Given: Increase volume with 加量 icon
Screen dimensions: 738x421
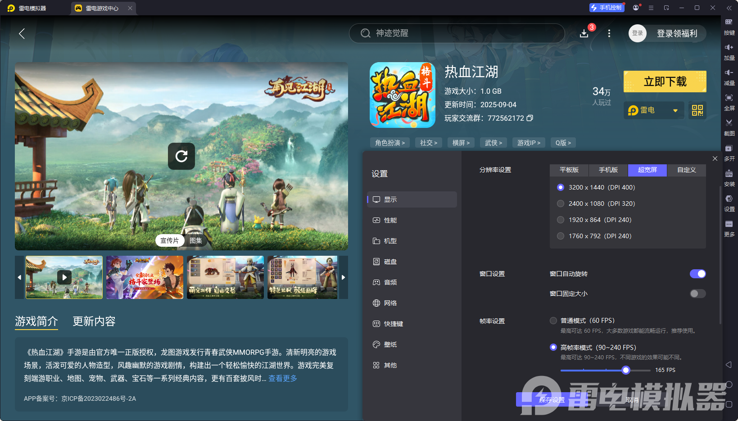Looking at the screenshot, I should pos(729,52).
